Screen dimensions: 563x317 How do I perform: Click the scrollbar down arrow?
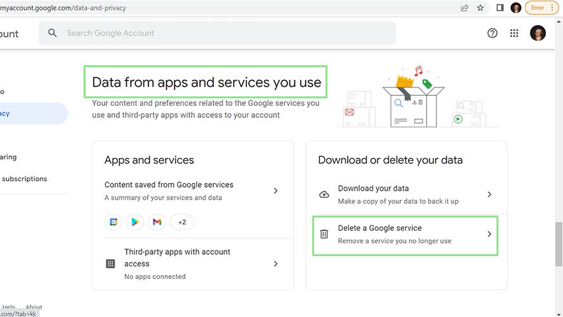[559, 314]
